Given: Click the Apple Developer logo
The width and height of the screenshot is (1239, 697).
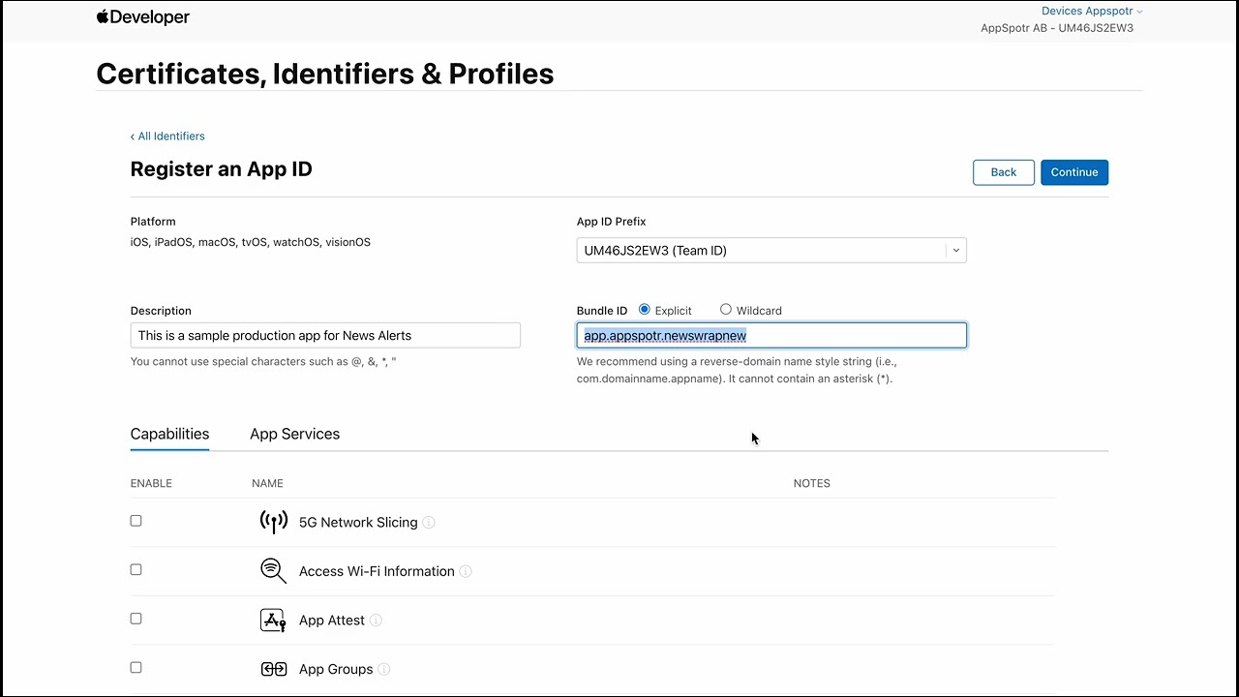Looking at the screenshot, I should pos(143,17).
